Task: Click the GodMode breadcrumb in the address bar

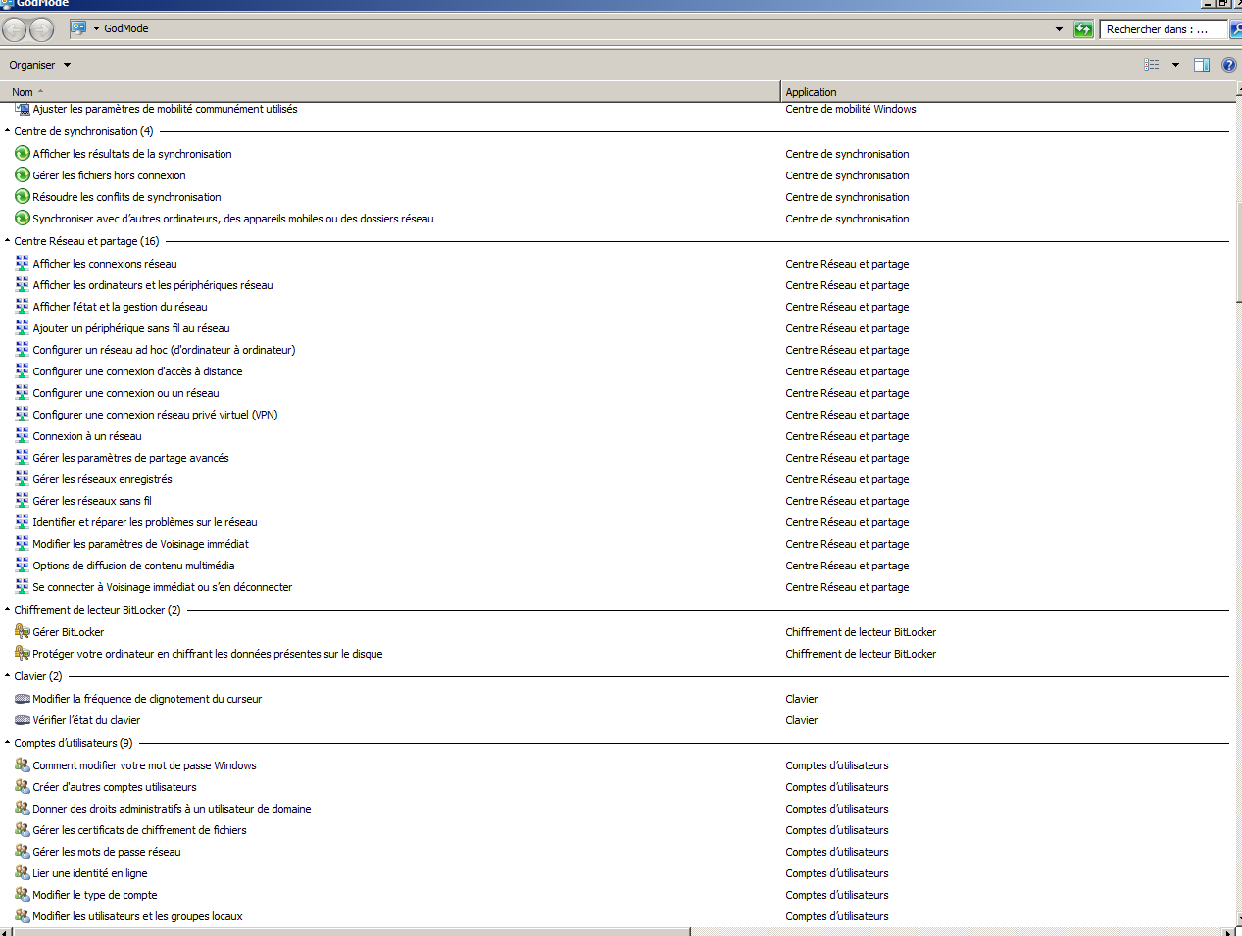Action: 126,28
